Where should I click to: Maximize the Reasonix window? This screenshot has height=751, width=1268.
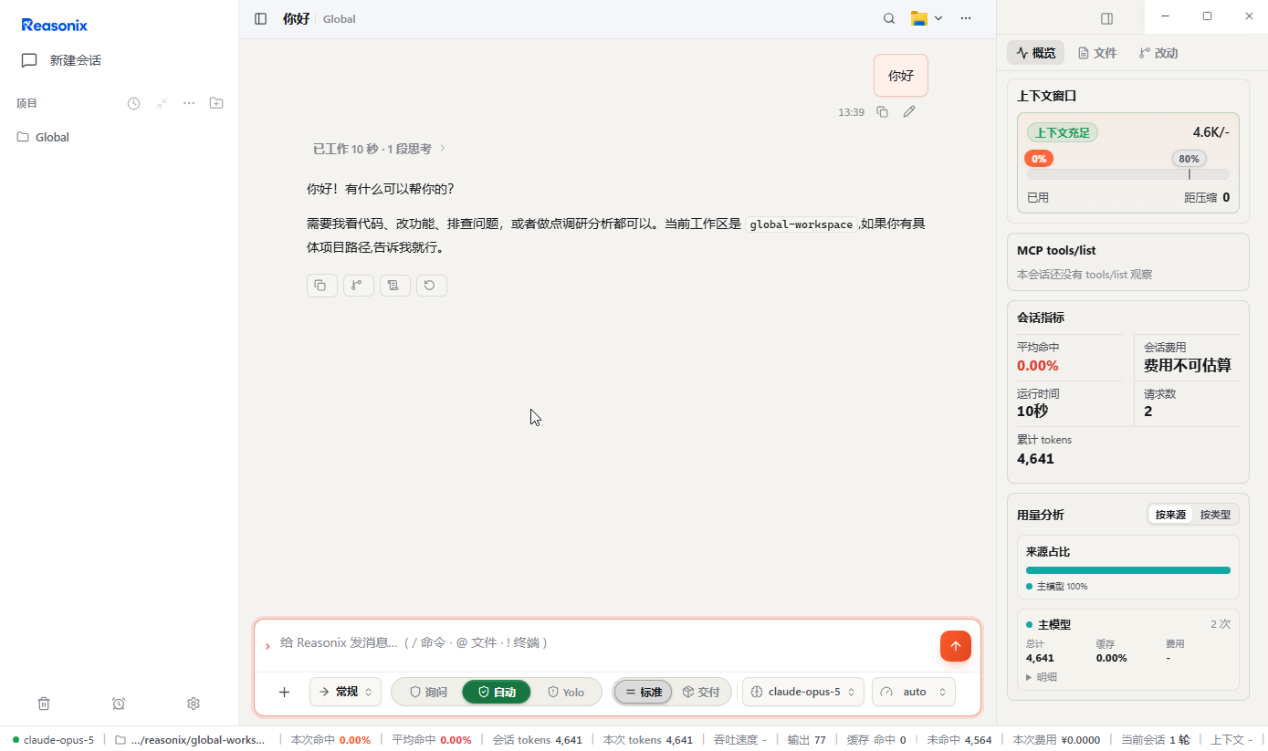point(1207,16)
